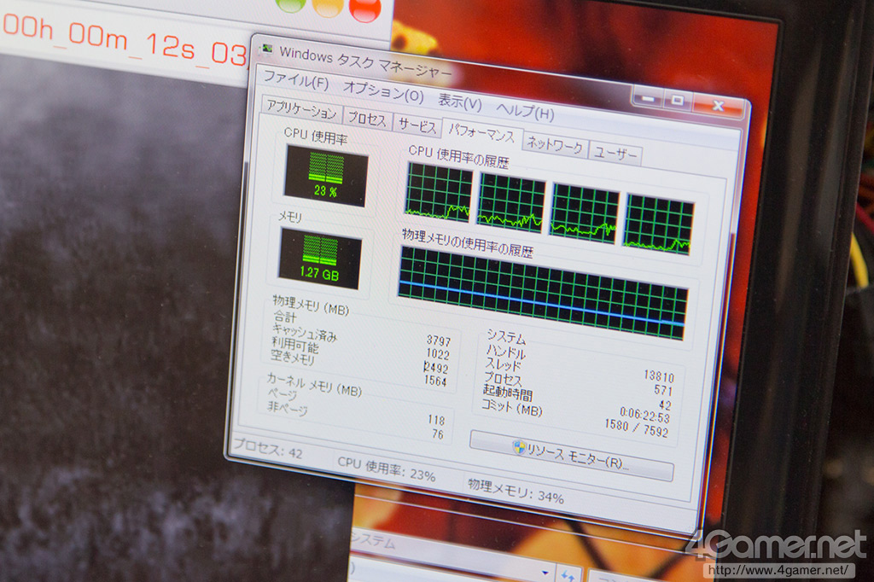Open the オプション(O) menu
The image size is (874, 582).
[383, 91]
